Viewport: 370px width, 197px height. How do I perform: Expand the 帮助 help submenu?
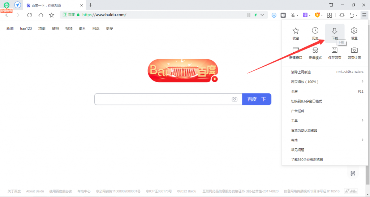coord(362,140)
